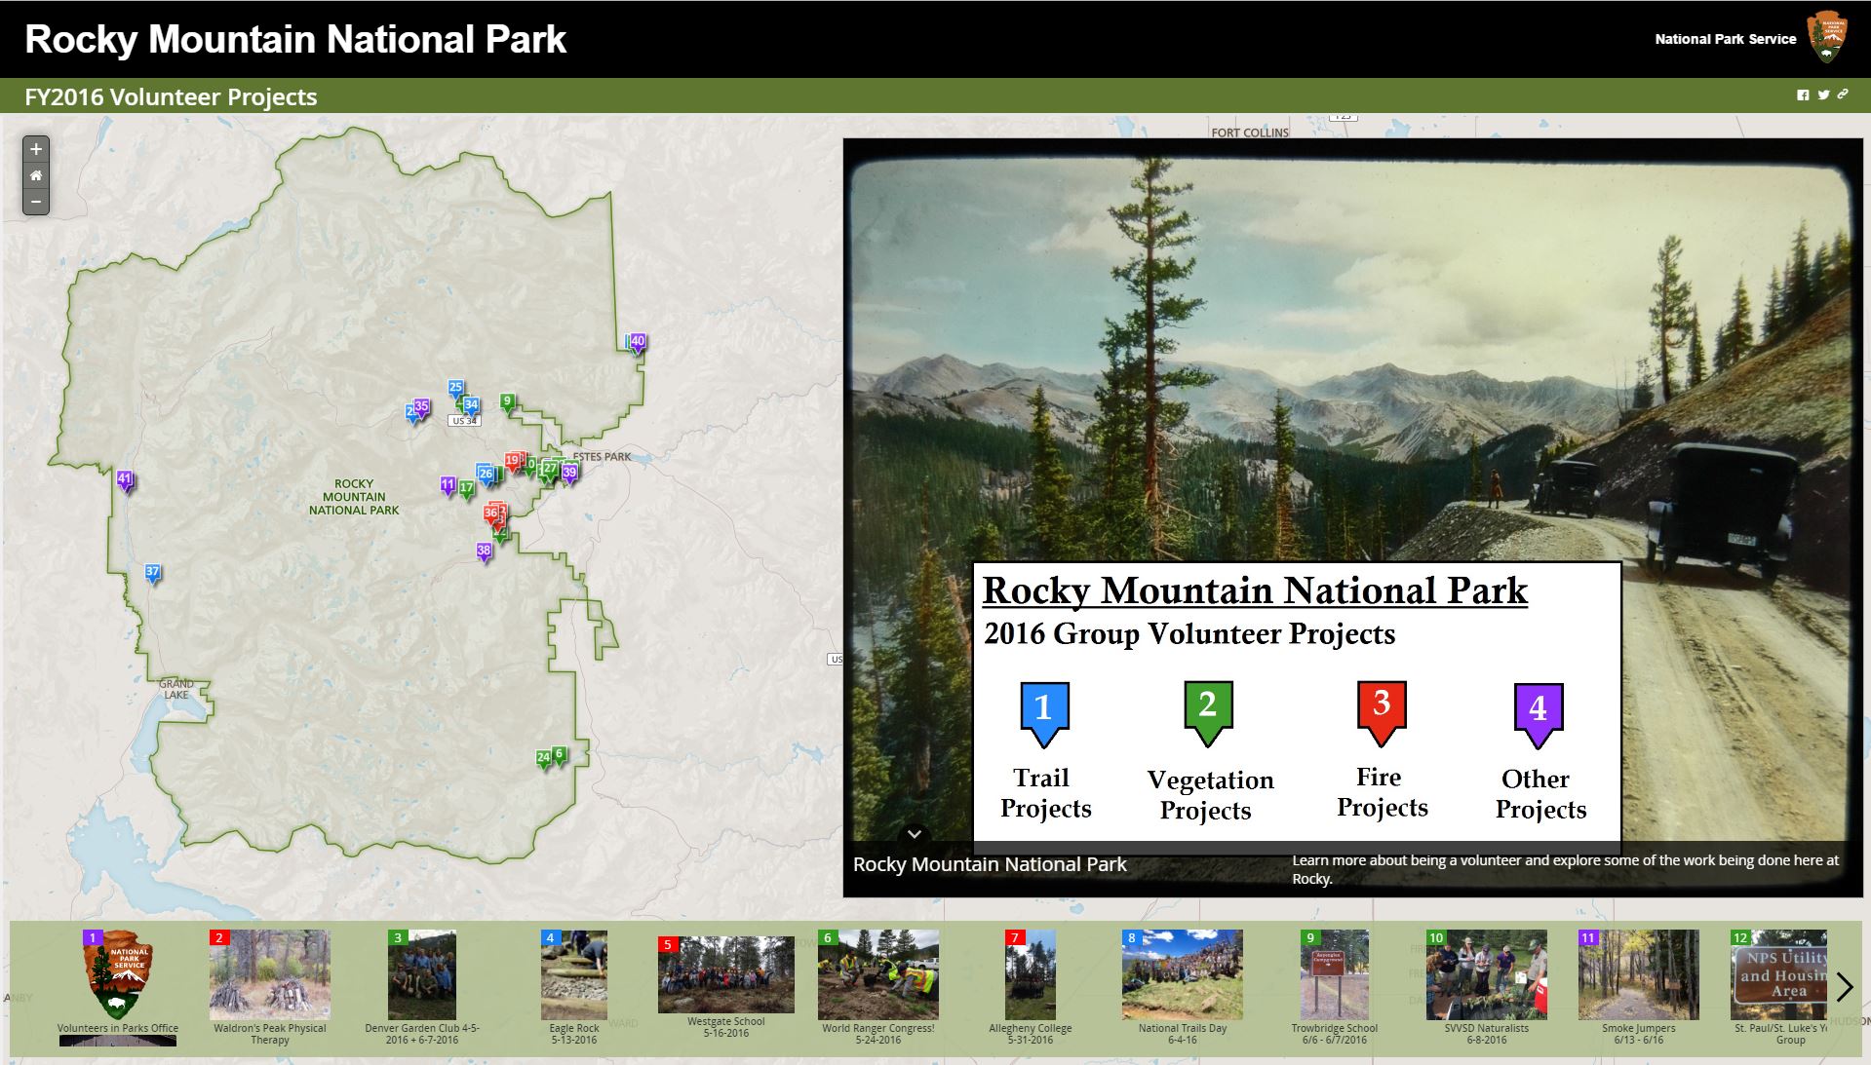Image resolution: width=1871 pixels, height=1065 pixels.
Task: Show next thumbnails in carousel
Action: (1845, 987)
